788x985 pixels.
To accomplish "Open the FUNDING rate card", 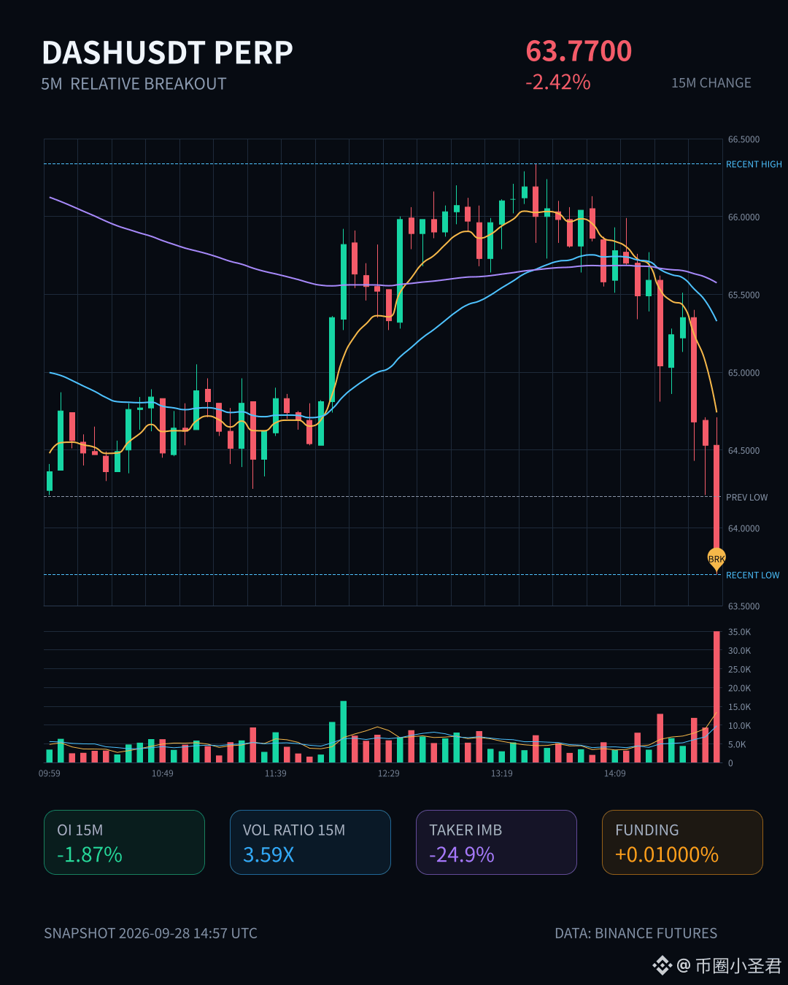I will coord(682,842).
